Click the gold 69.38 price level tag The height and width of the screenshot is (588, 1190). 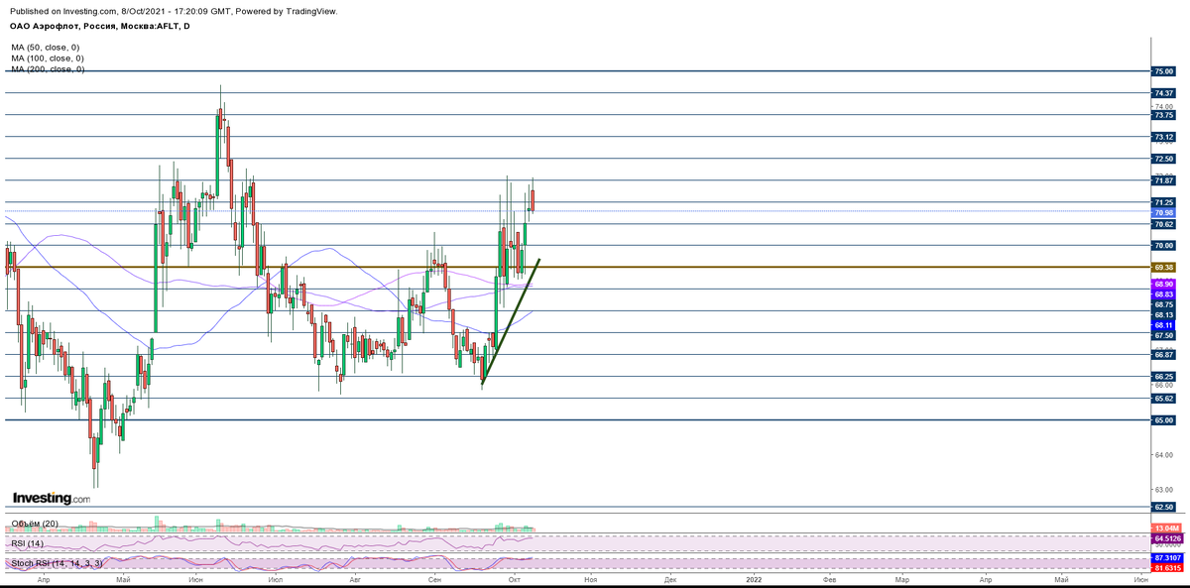pyautogui.click(x=1163, y=268)
